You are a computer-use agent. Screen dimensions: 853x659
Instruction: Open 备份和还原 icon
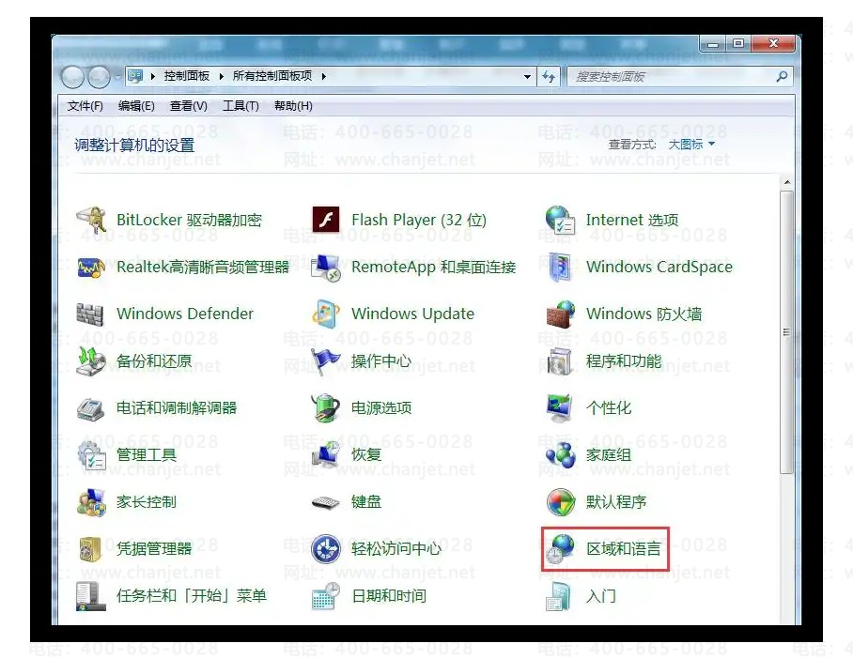coord(91,361)
